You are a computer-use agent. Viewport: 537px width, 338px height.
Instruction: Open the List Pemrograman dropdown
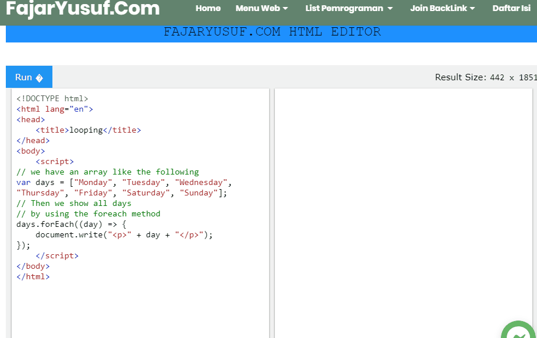pos(349,8)
